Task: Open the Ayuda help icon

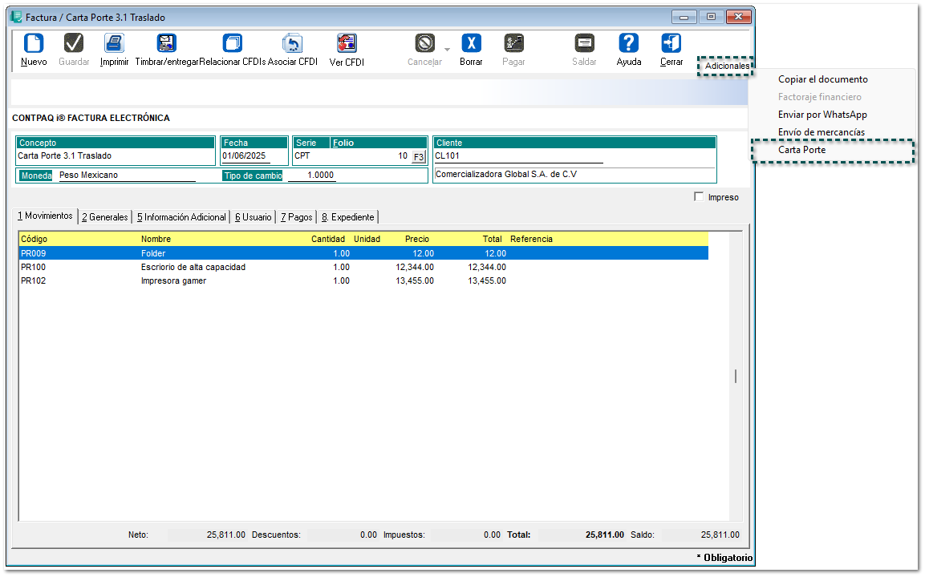Action: click(x=629, y=44)
